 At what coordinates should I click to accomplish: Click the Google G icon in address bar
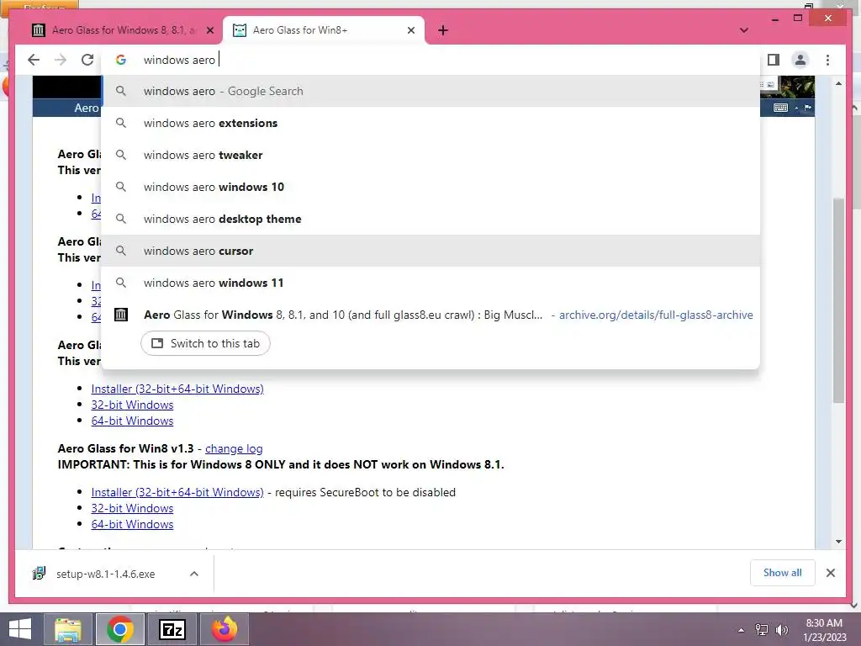pyautogui.click(x=121, y=60)
